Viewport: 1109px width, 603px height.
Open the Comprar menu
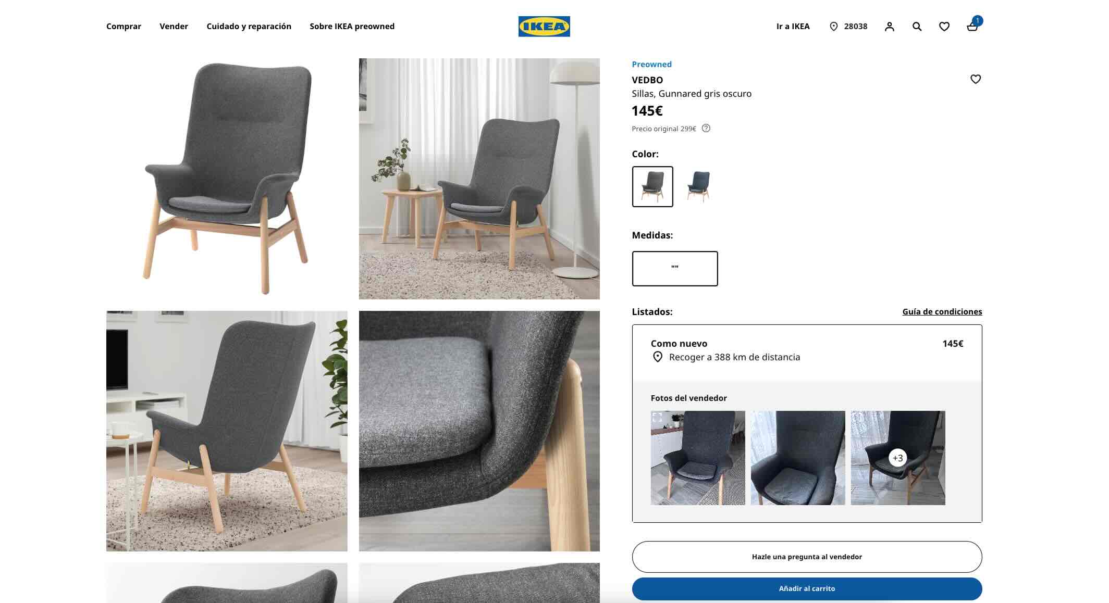124,27
